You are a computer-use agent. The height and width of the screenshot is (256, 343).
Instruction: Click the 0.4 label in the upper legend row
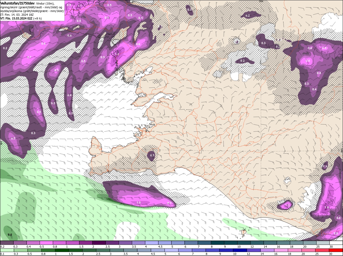pyautogui.click(x=29, y=247)
